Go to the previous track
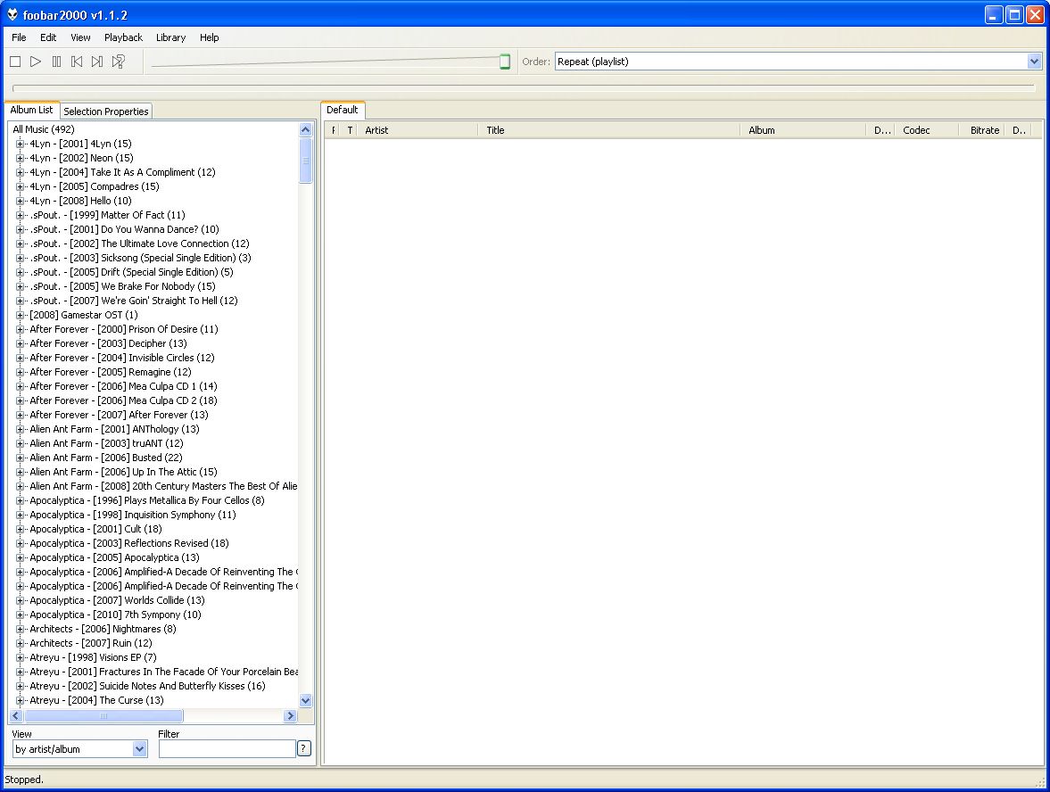The image size is (1050, 792). tap(77, 62)
